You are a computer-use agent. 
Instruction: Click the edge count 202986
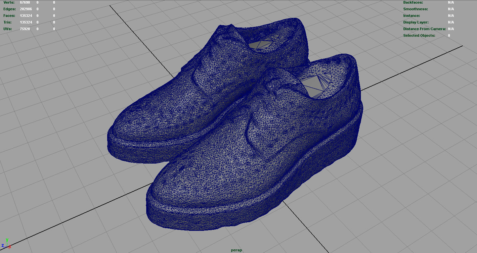(x=26, y=9)
